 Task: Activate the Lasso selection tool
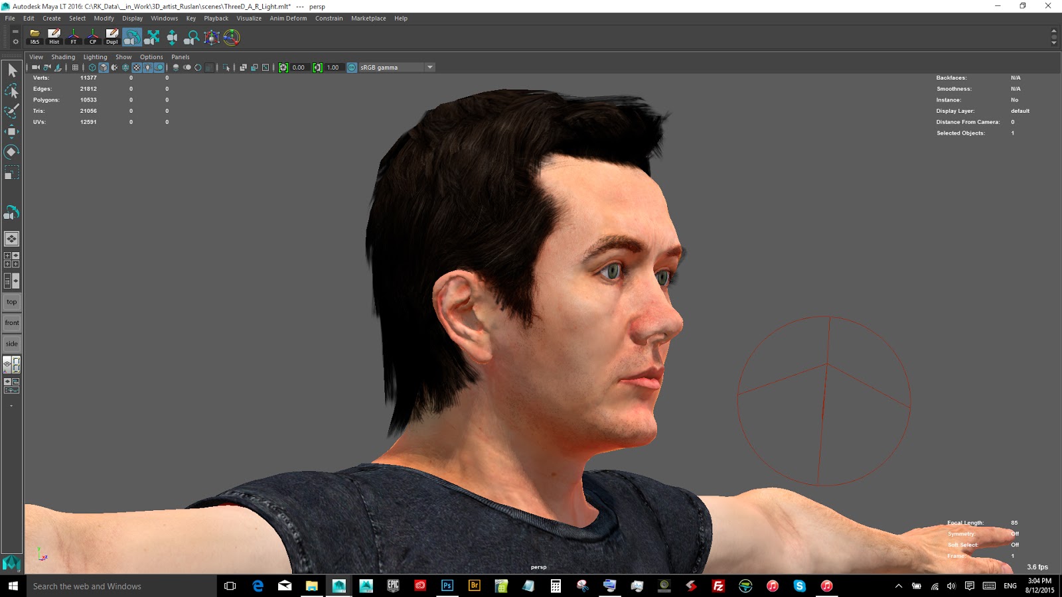click(11, 92)
